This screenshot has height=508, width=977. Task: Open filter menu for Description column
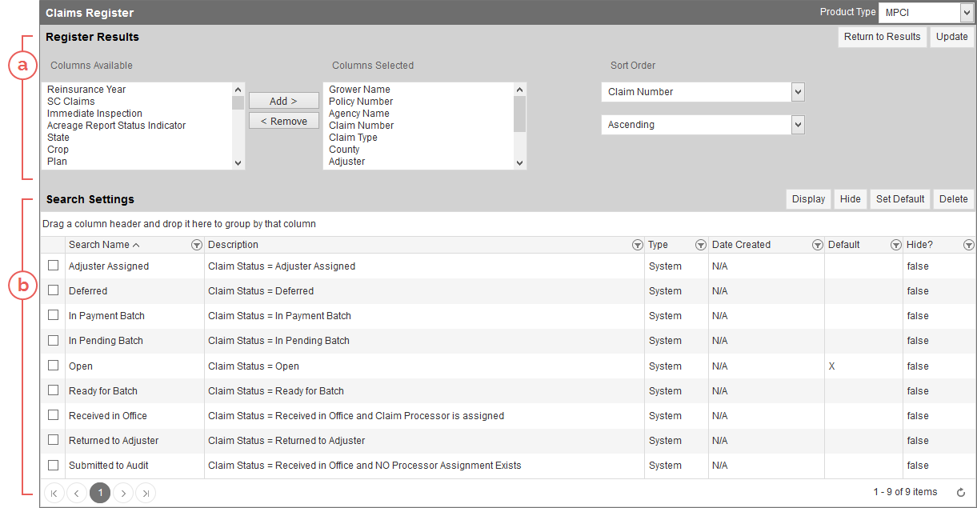[x=637, y=246]
